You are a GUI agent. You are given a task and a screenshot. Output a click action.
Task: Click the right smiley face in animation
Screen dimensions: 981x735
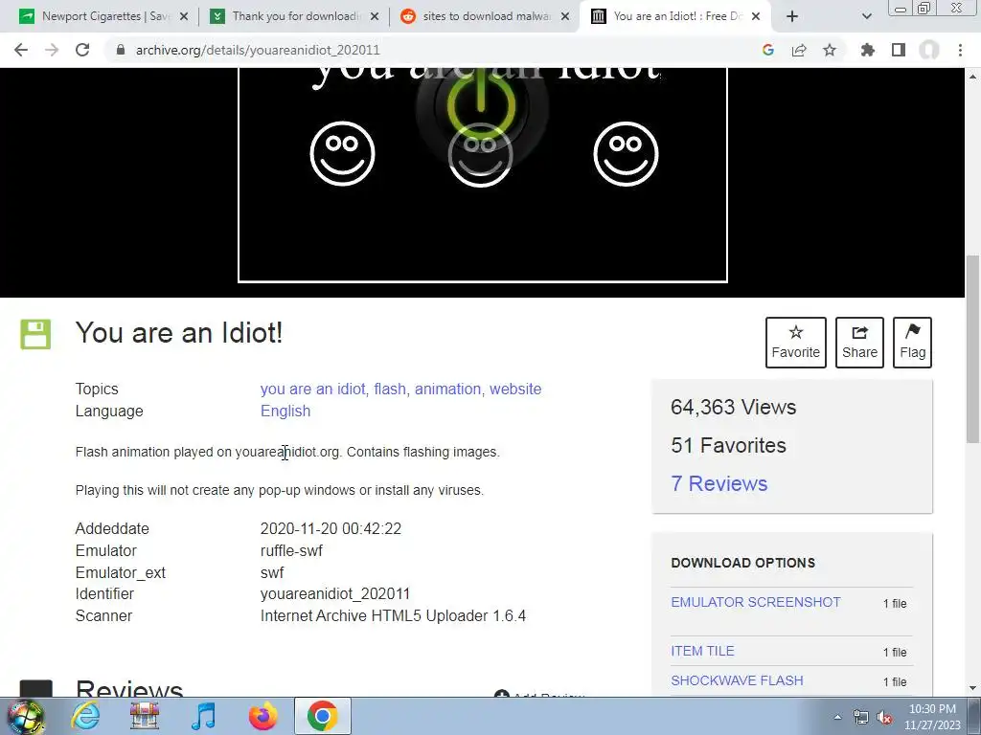tap(626, 154)
